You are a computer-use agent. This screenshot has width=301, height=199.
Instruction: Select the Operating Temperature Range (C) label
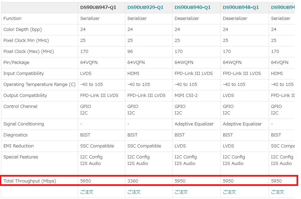point(39,85)
